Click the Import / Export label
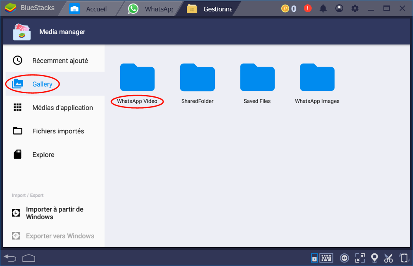413x266 pixels. tap(28, 195)
